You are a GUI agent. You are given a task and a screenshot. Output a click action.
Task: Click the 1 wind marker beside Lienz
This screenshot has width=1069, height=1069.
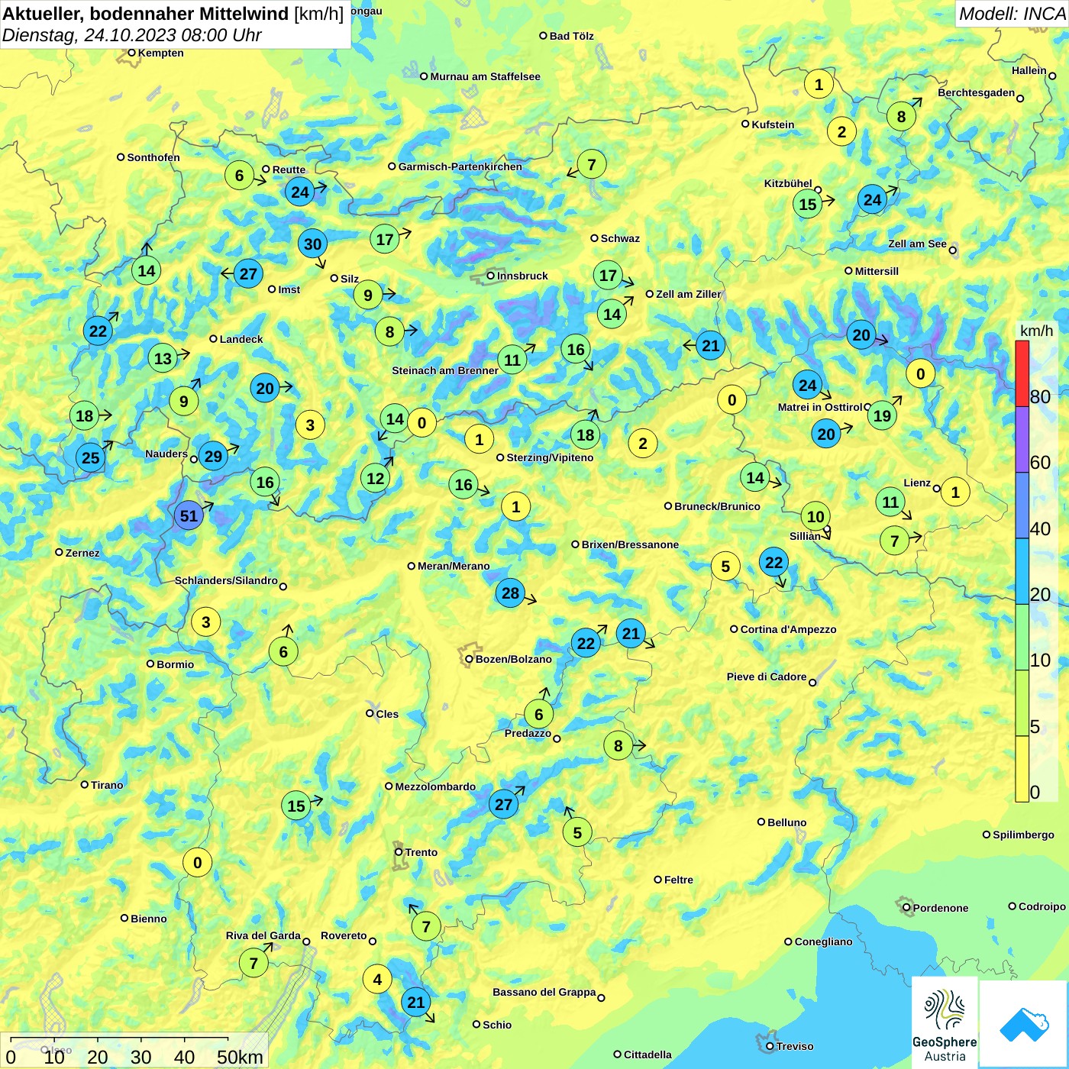tap(954, 492)
